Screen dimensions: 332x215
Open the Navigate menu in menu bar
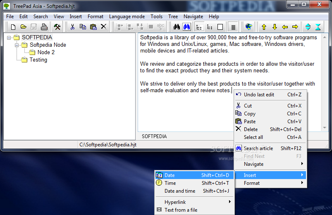coord(193,17)
